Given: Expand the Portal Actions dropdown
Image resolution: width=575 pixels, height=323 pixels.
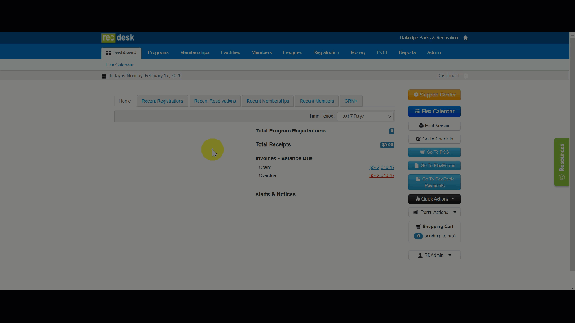Looking at the screenshot, I should [434, 212].
